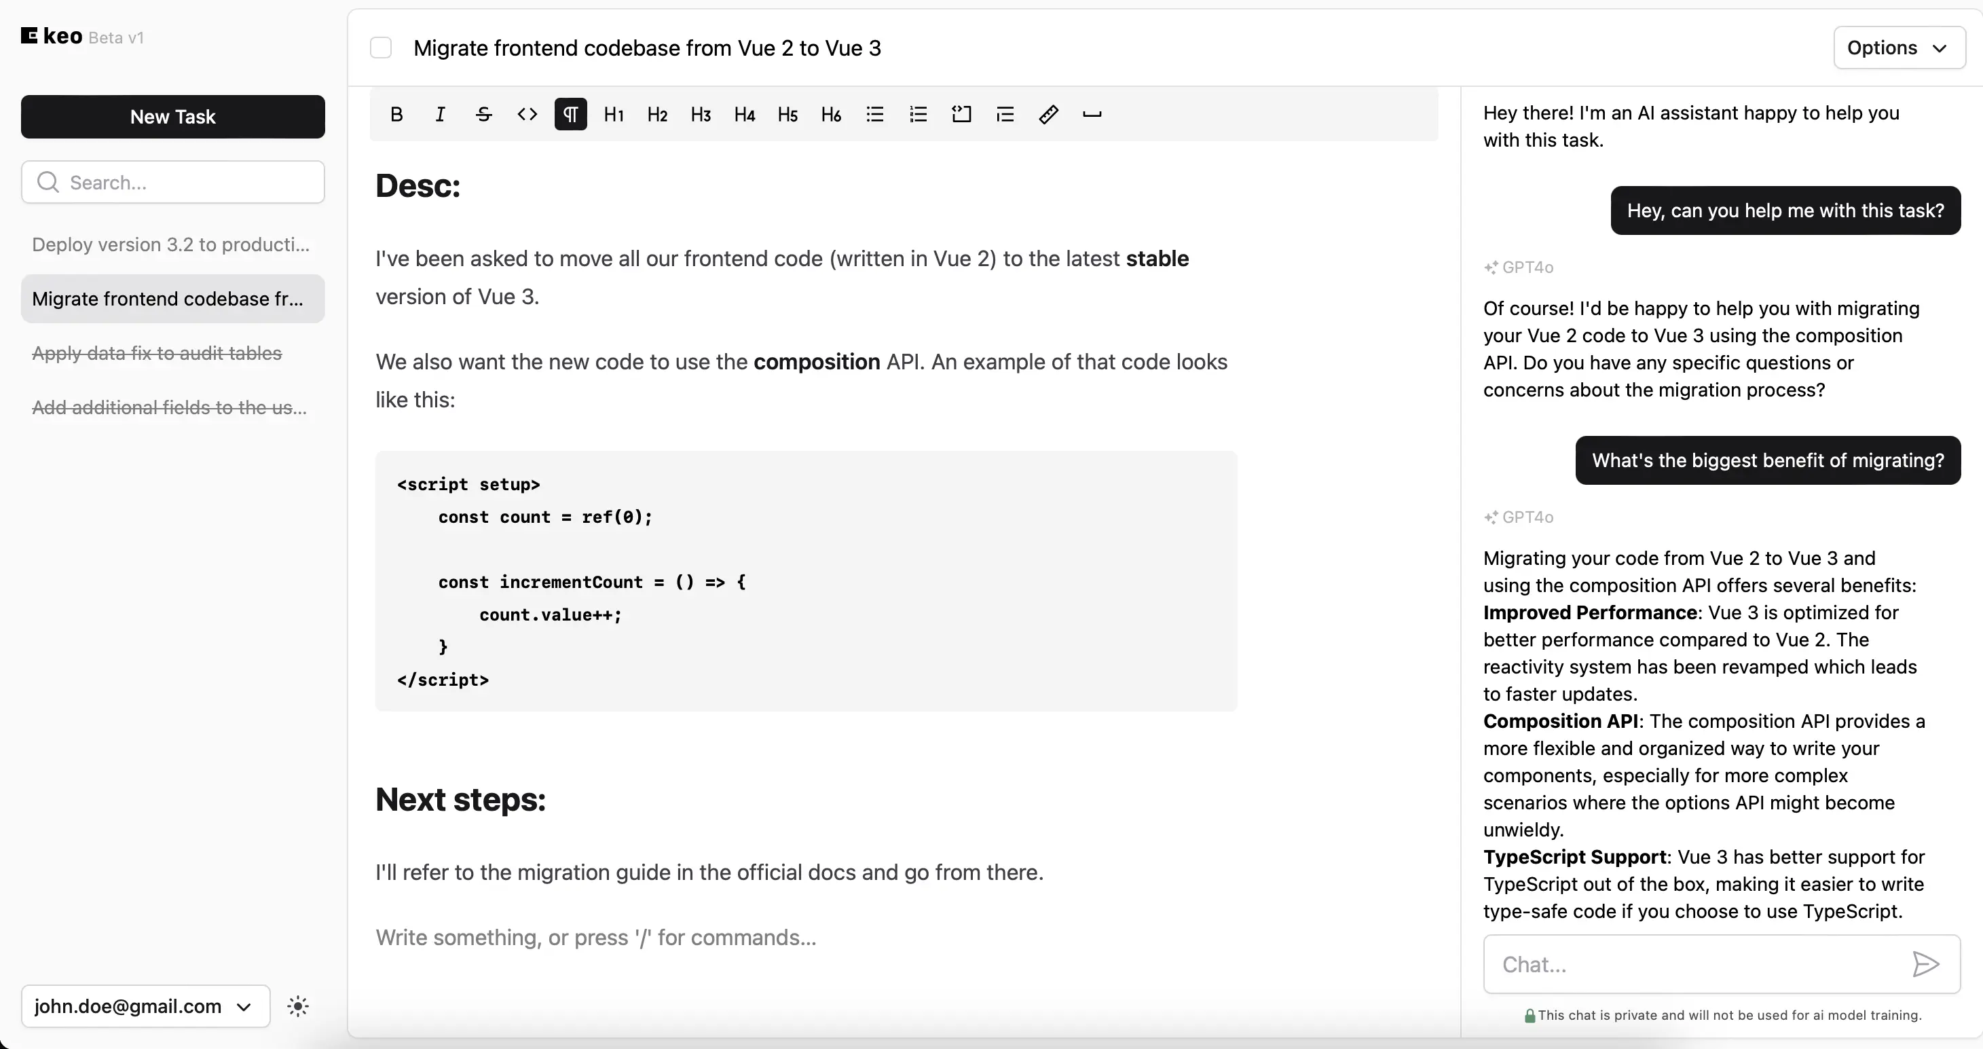The width and height of the screenshot is (1983, 1049).
Task: Click the message 'What's the biggest benefit of migrating?'
Action: click(1768, 460)
